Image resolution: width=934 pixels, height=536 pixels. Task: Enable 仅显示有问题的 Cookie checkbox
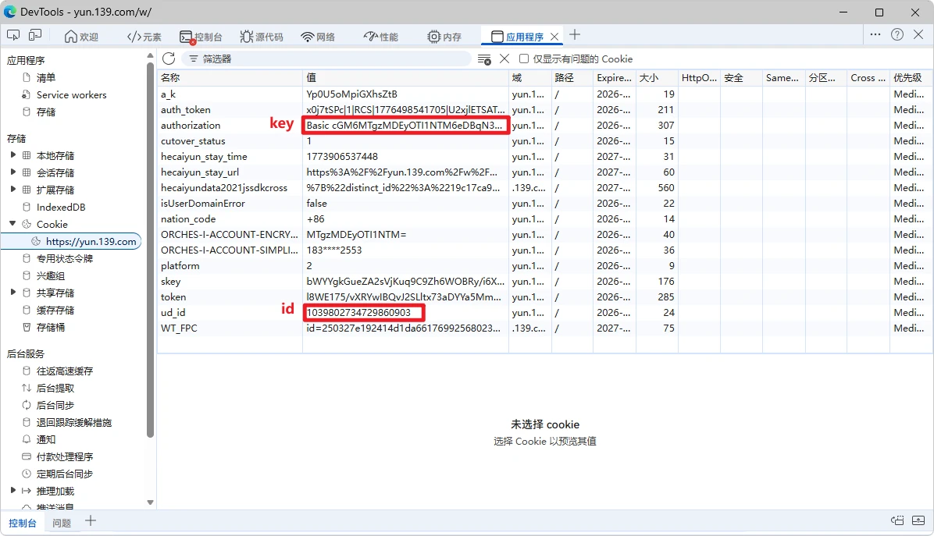(x=525, y=59)
